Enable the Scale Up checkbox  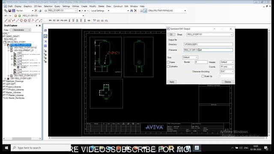coord(203,76)
